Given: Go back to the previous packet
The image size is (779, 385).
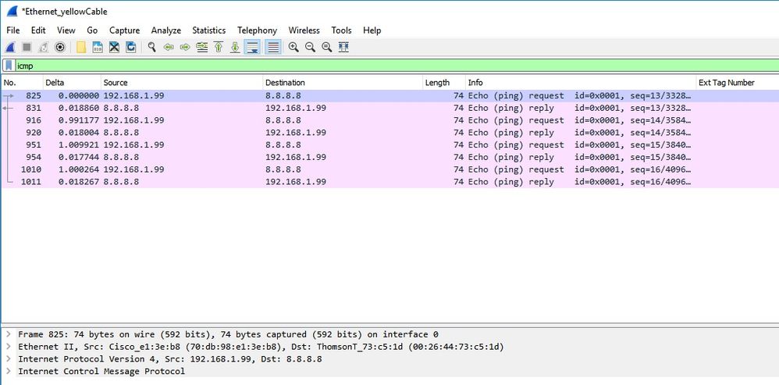Looking at the screenshot, I should tap(169, 47).
